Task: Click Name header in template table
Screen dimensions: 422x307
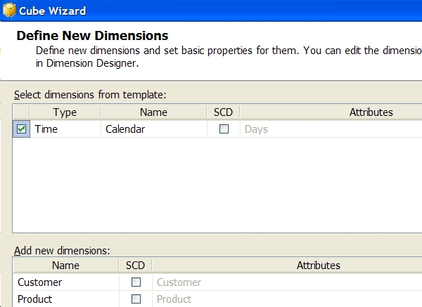Action: (x=153, y=112)
